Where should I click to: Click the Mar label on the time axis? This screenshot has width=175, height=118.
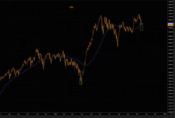click(72, 114)
